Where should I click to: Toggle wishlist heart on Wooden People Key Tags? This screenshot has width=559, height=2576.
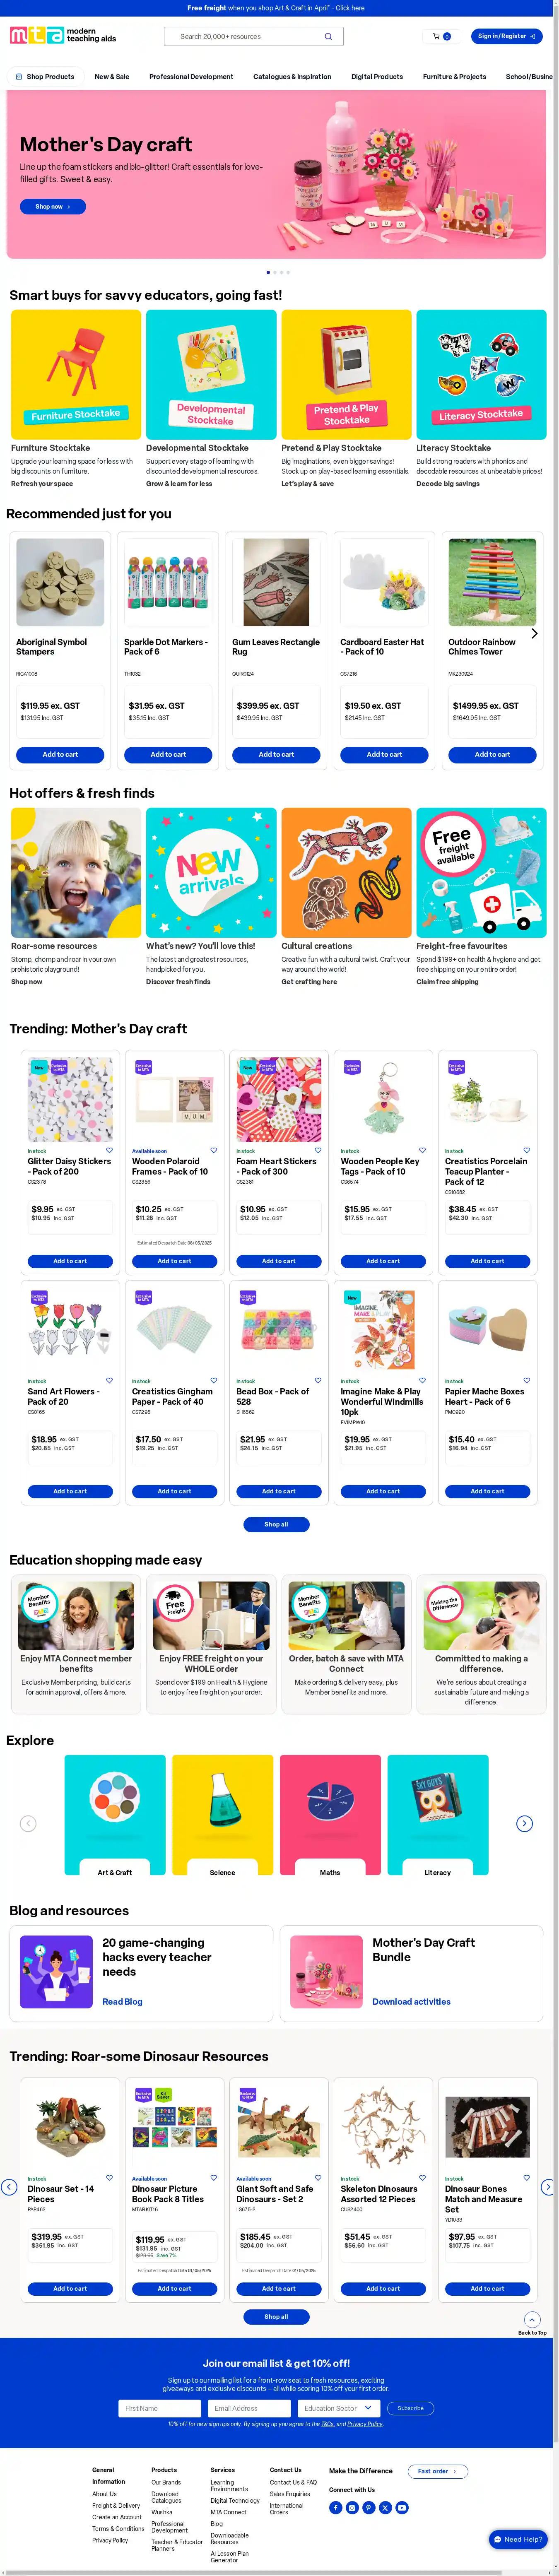(x=422, y=1150)
